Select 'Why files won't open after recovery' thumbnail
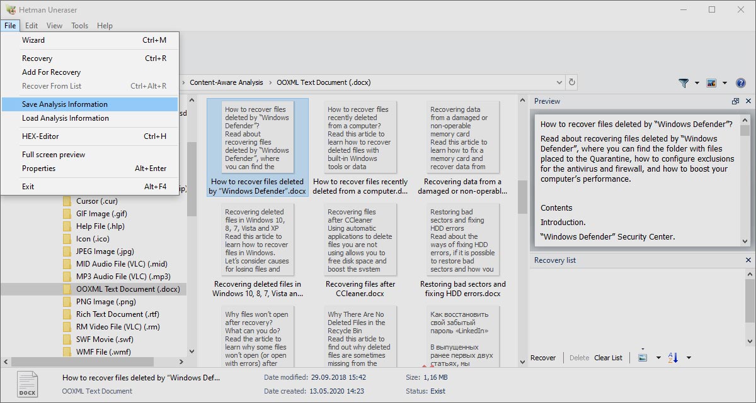756x403 pixels. point(257,336)
